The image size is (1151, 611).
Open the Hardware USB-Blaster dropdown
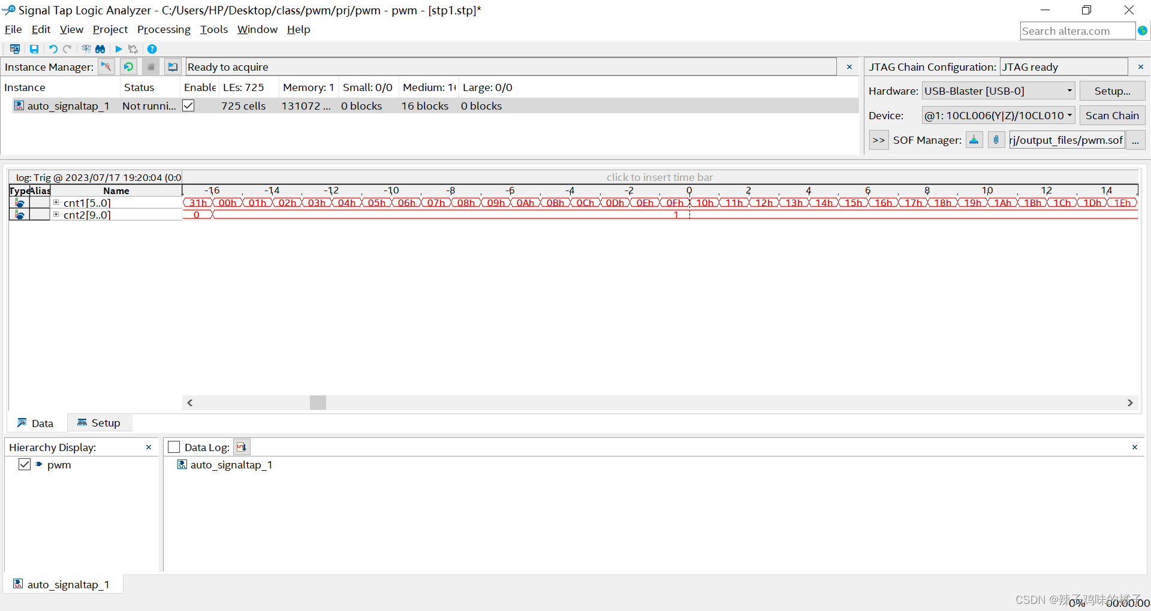pos(1069,90)
